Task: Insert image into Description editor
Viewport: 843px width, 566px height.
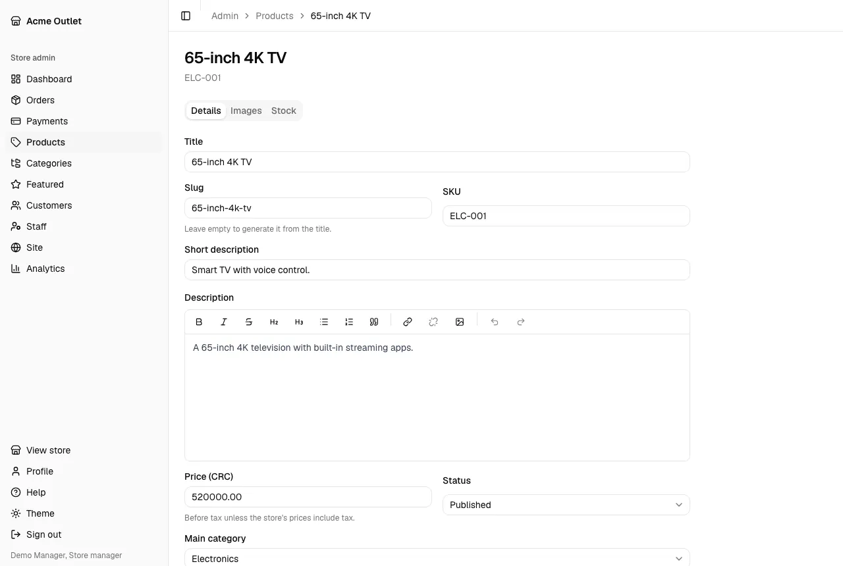Action: click(460, 322)
